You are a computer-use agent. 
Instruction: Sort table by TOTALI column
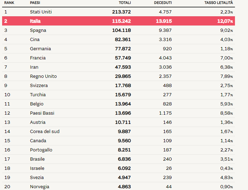point(125,3)
